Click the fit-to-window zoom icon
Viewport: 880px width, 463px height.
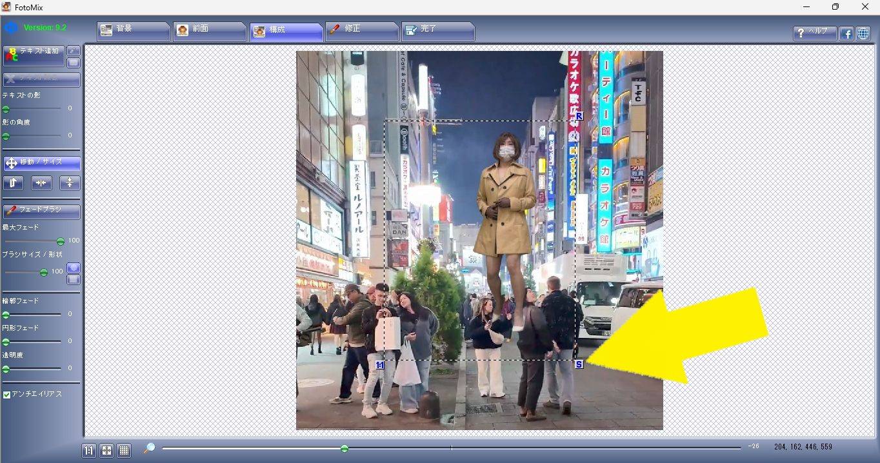106,451
